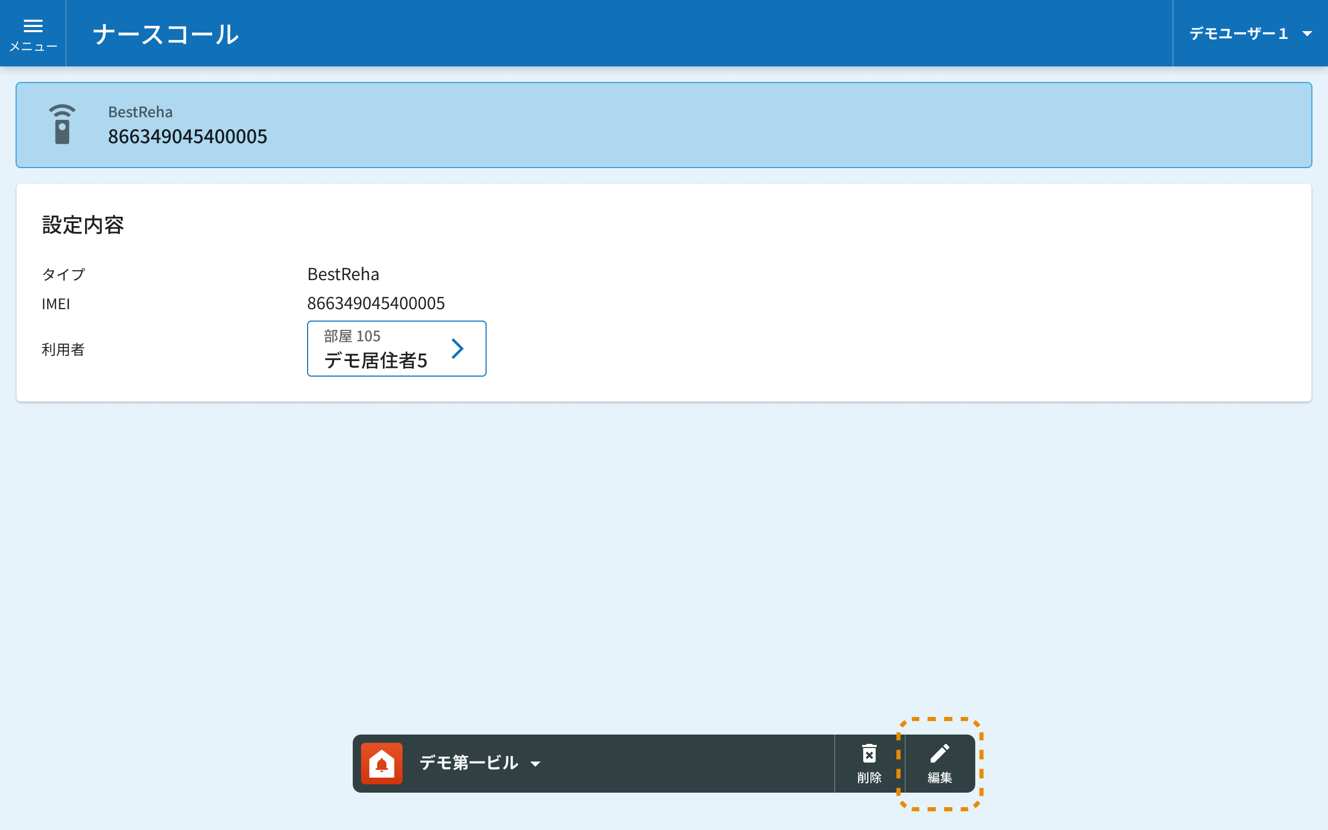The width and height of the screenshot is (1328, 830).
Task: Click the remote device icon
Action: (x=62, y=125)
